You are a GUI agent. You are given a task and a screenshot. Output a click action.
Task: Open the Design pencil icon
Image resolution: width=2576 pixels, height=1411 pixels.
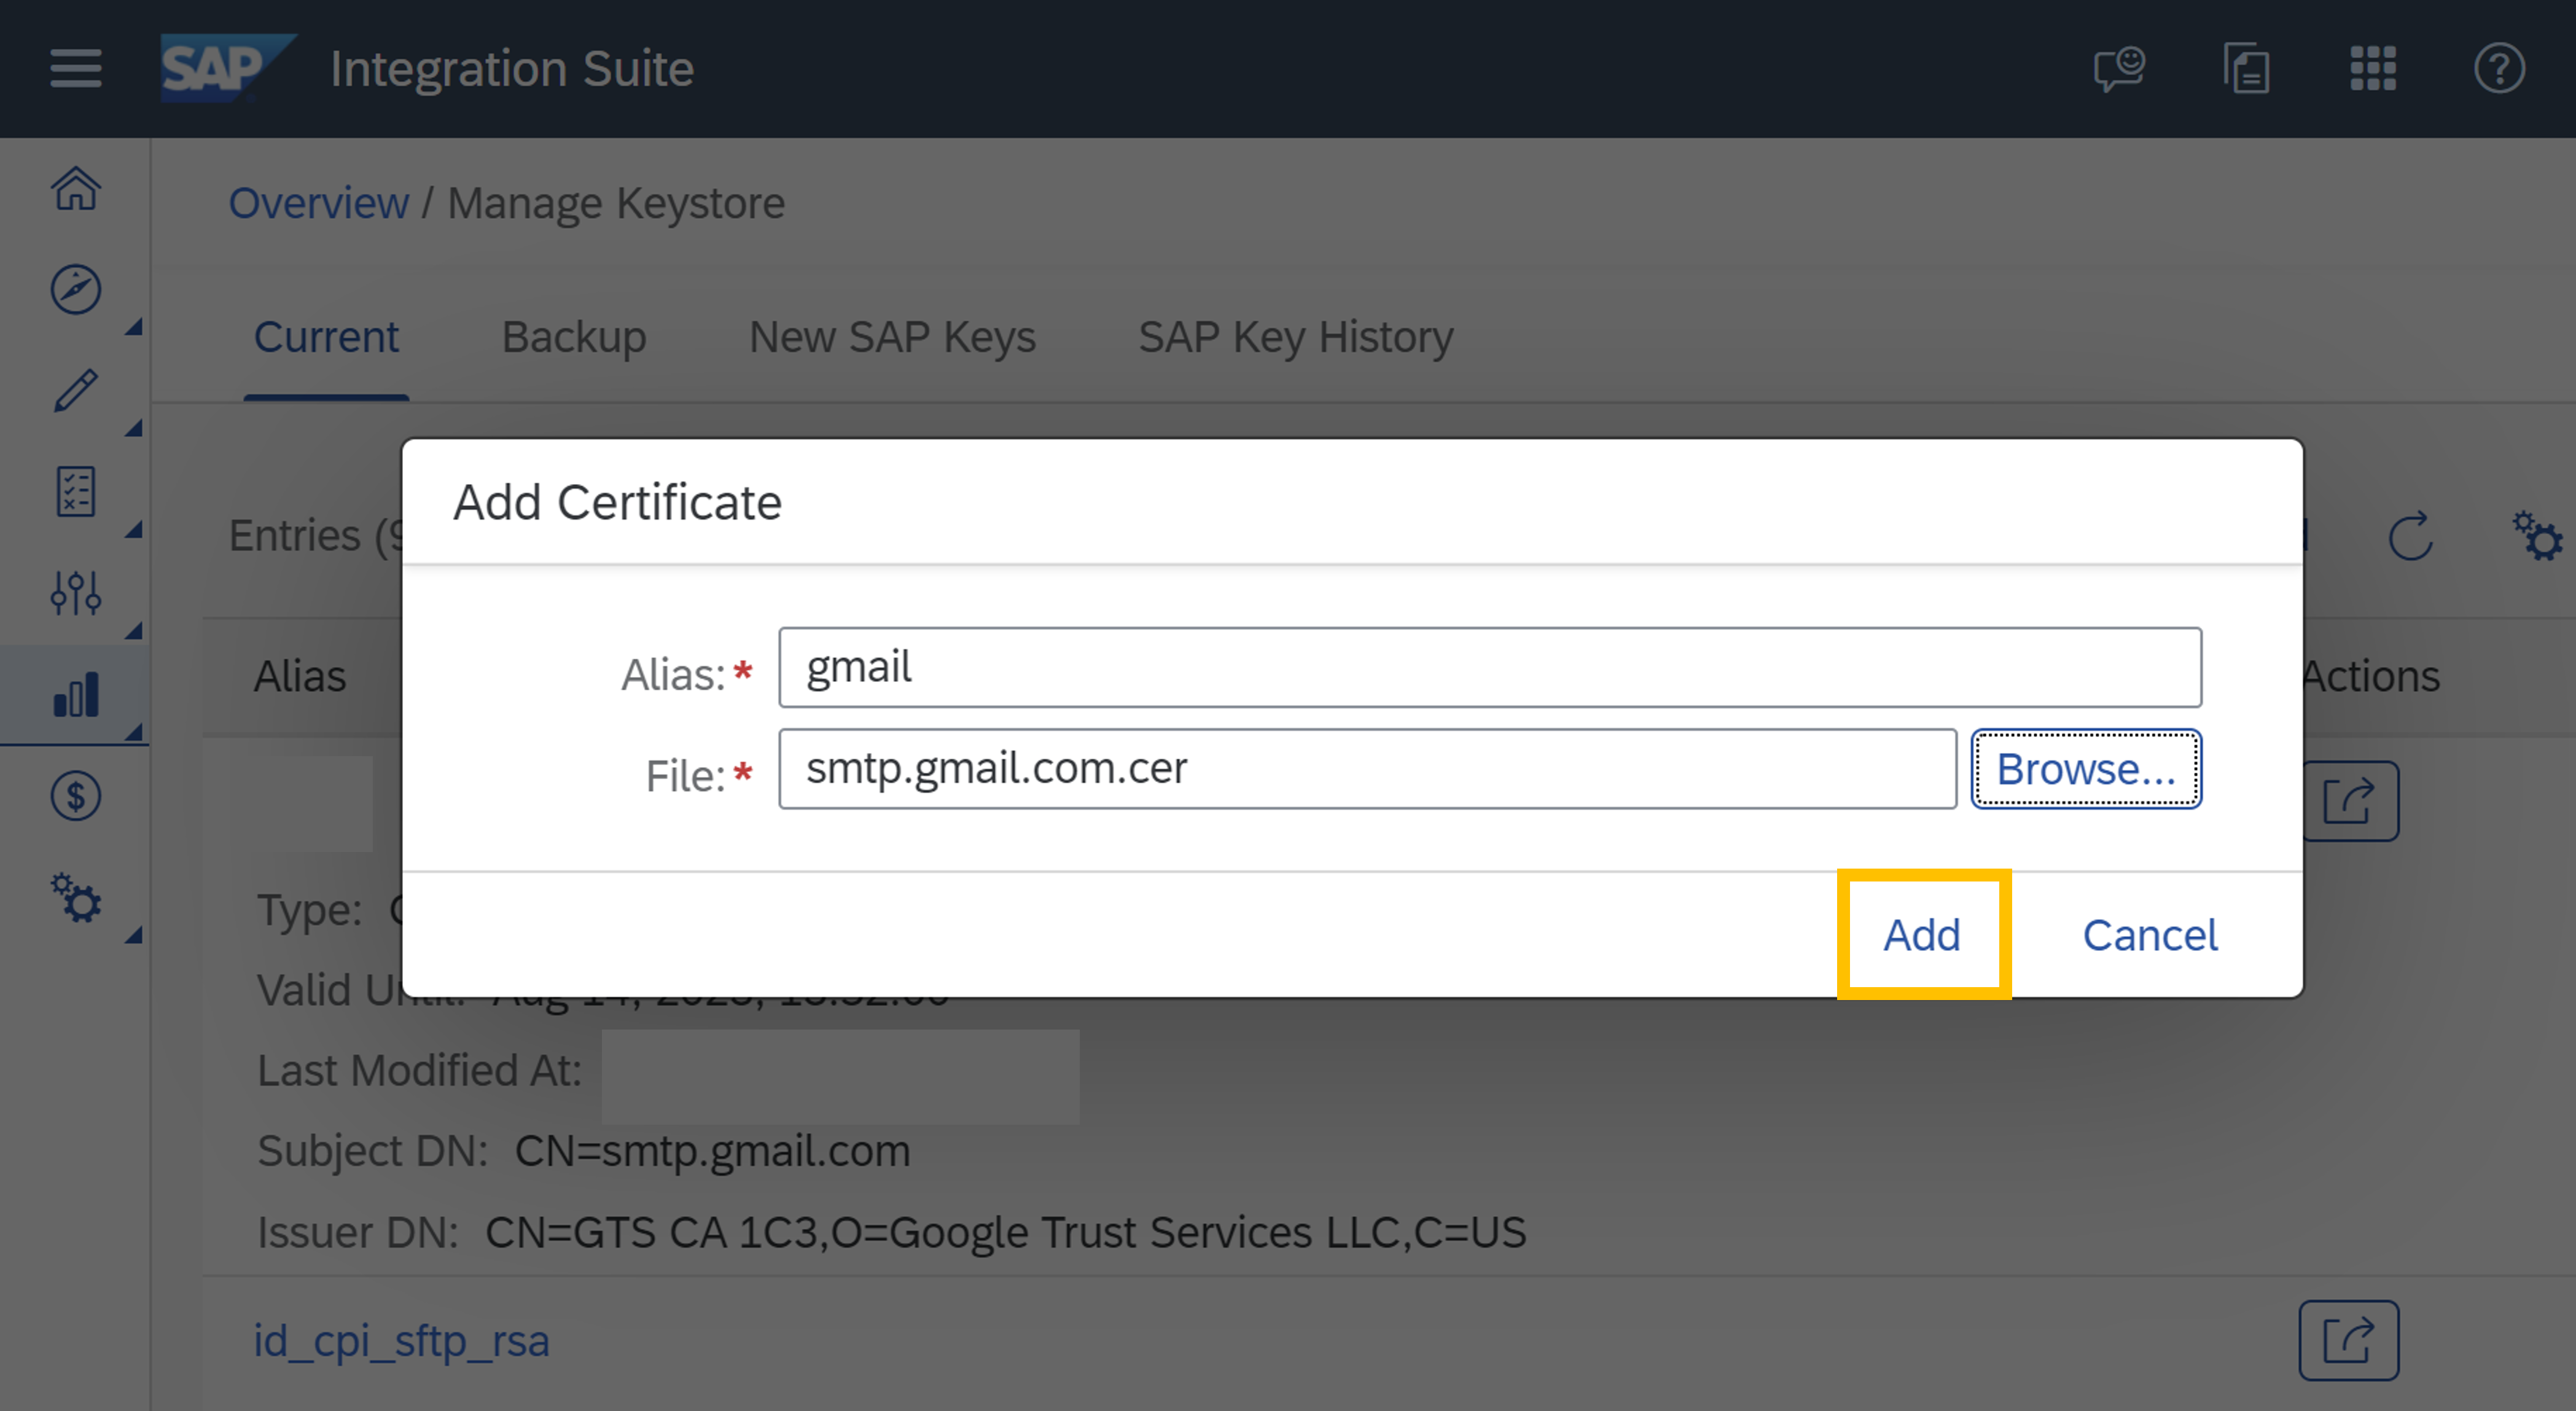pos(76,391)
